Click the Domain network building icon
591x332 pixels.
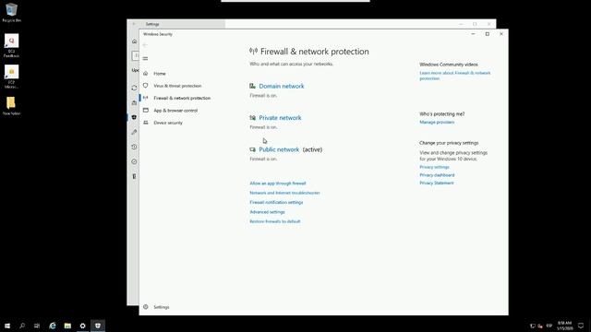[252, 86]
